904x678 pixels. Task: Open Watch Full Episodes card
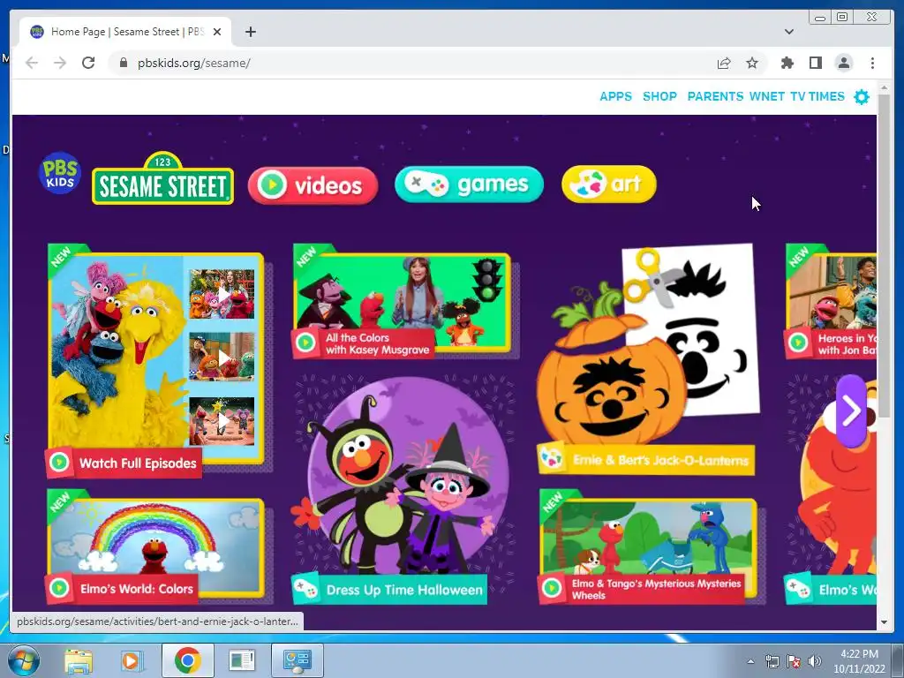point(155,360)
